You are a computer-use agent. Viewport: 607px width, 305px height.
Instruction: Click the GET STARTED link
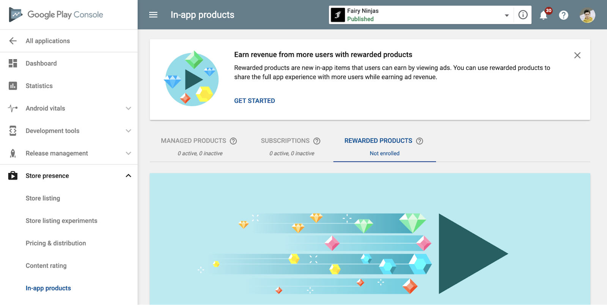point(254,101)
